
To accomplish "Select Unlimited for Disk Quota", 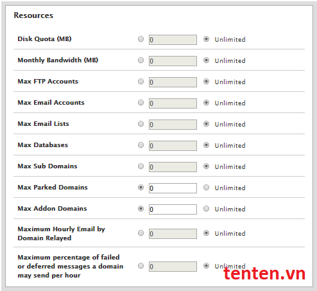I will [206, 39].
